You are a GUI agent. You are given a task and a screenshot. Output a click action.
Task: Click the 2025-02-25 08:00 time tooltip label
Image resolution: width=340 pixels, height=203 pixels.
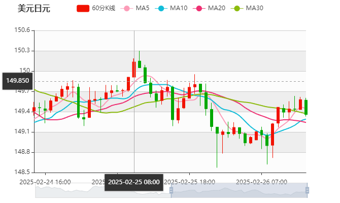point(134,182)
